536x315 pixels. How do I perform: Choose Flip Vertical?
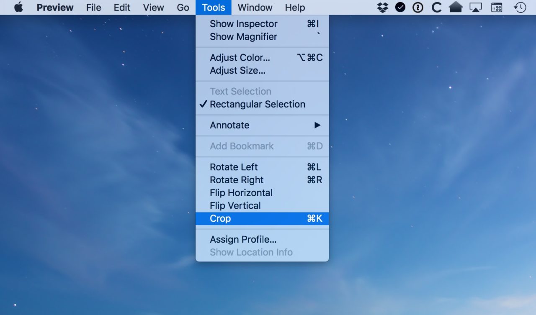(x=262, y=206)
